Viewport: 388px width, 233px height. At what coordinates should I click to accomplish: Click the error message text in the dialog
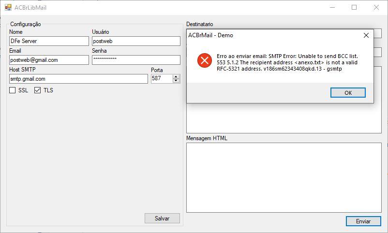click(x=287, y=62)
